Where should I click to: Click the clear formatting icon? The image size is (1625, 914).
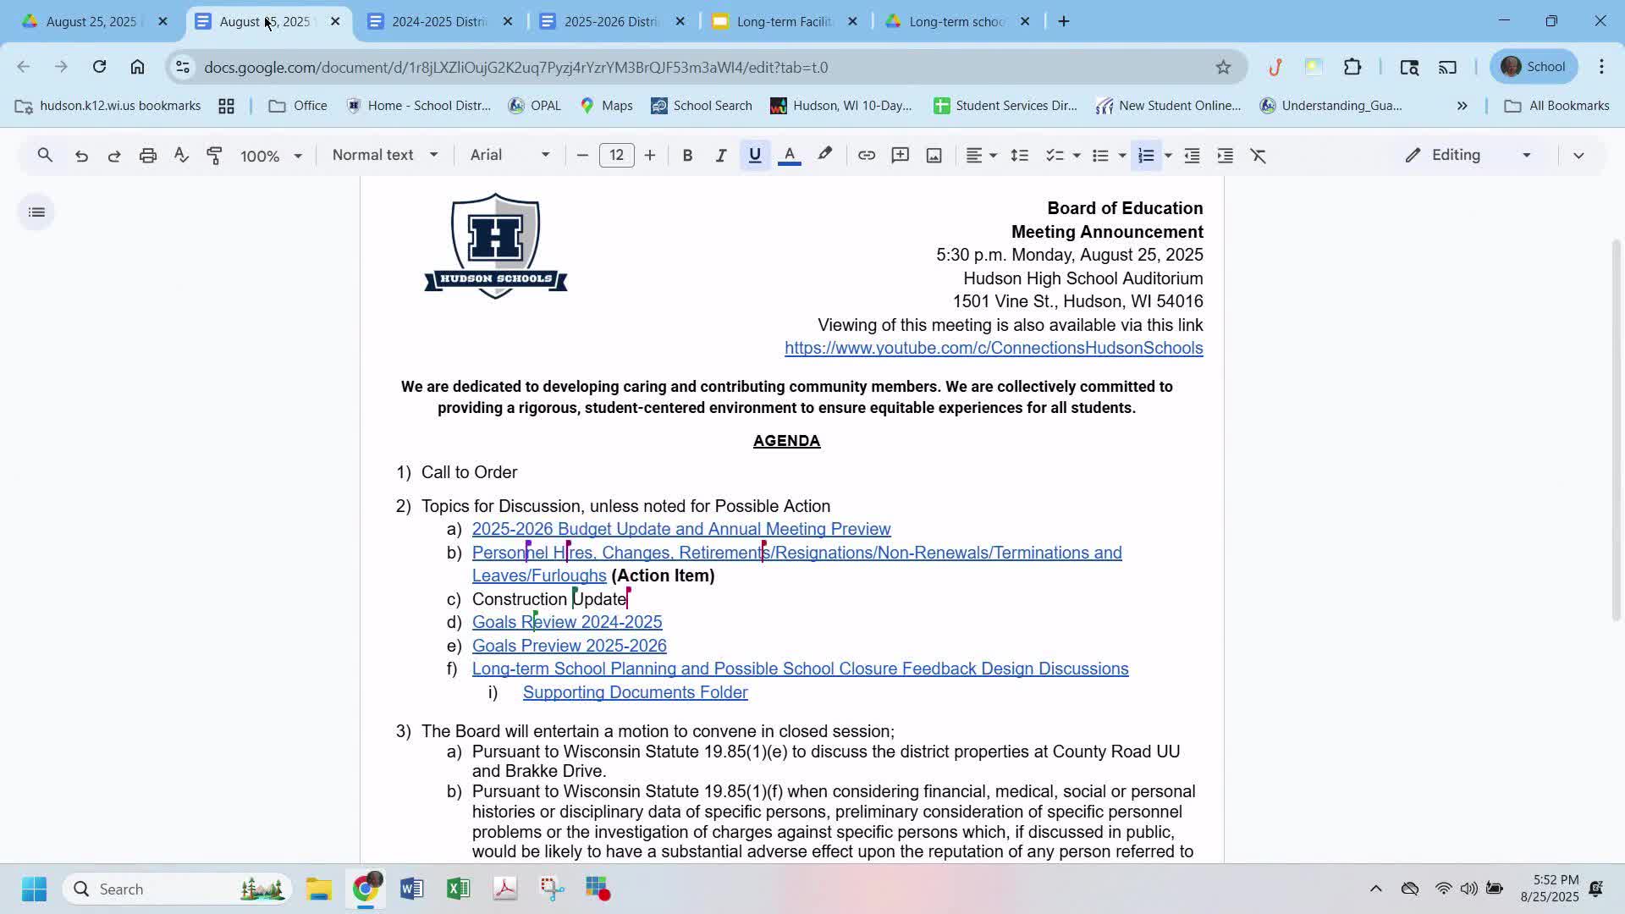[x=1259, y=156]
